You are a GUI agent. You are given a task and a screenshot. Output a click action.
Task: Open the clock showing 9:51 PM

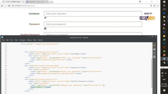[x=164, y=85]
